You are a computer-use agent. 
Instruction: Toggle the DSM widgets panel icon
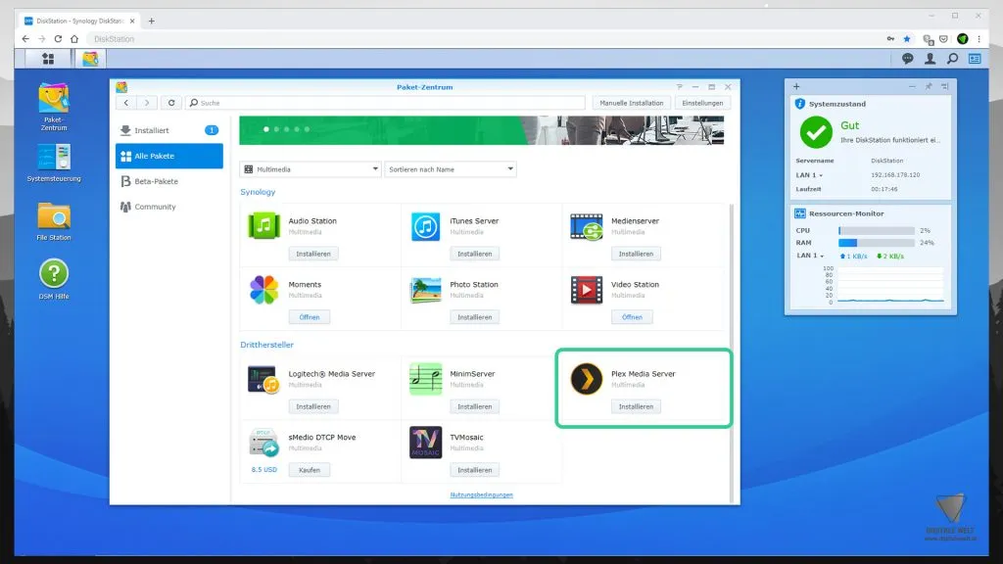[975, 59]
